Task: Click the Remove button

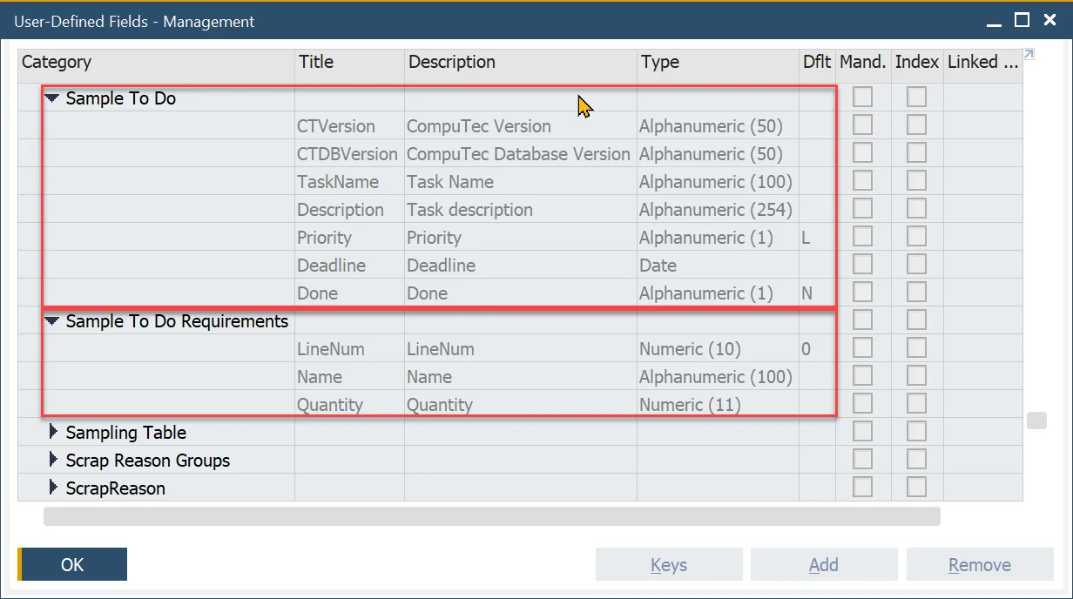Action: pos(980,565)
